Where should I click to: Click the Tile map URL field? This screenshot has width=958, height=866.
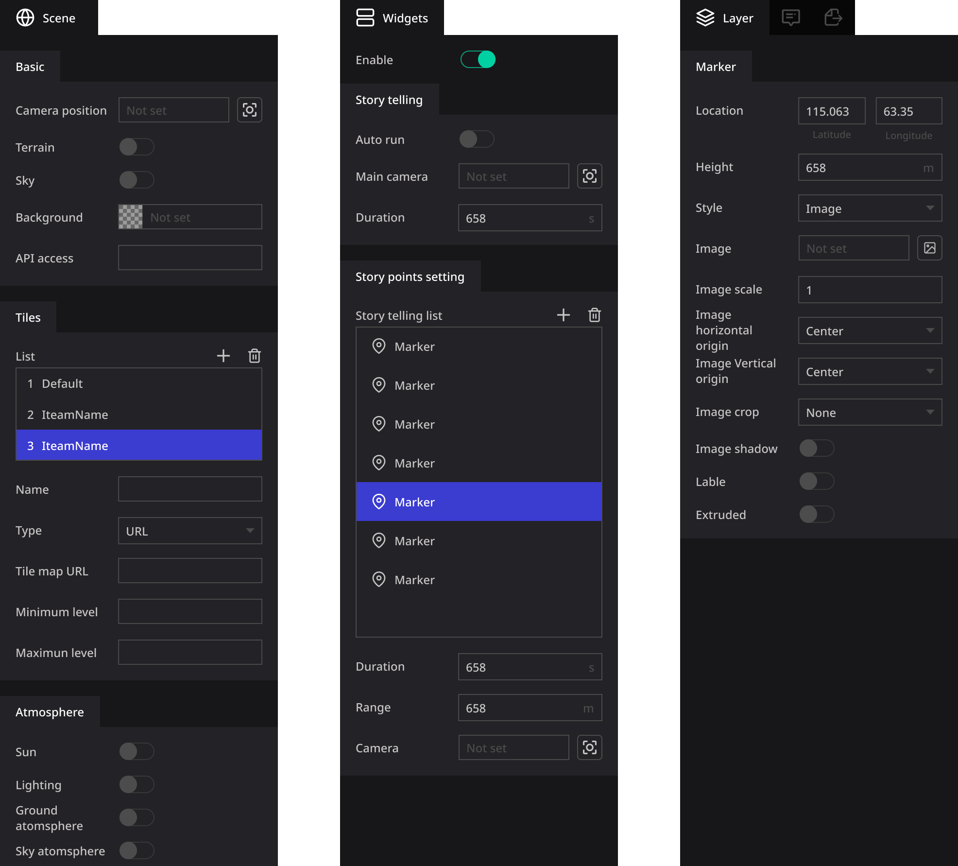(190, 571)
